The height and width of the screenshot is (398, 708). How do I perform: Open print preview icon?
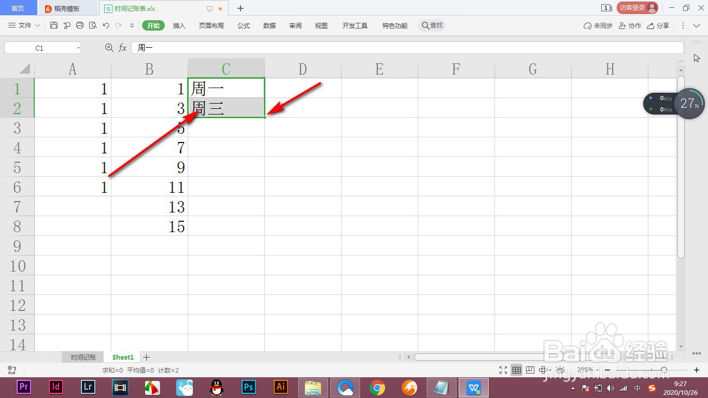93,25
